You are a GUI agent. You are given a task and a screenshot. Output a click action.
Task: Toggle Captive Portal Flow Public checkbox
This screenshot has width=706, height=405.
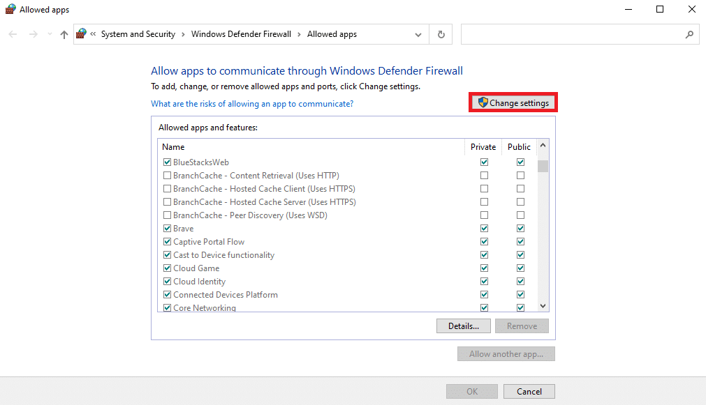point(520,241)
